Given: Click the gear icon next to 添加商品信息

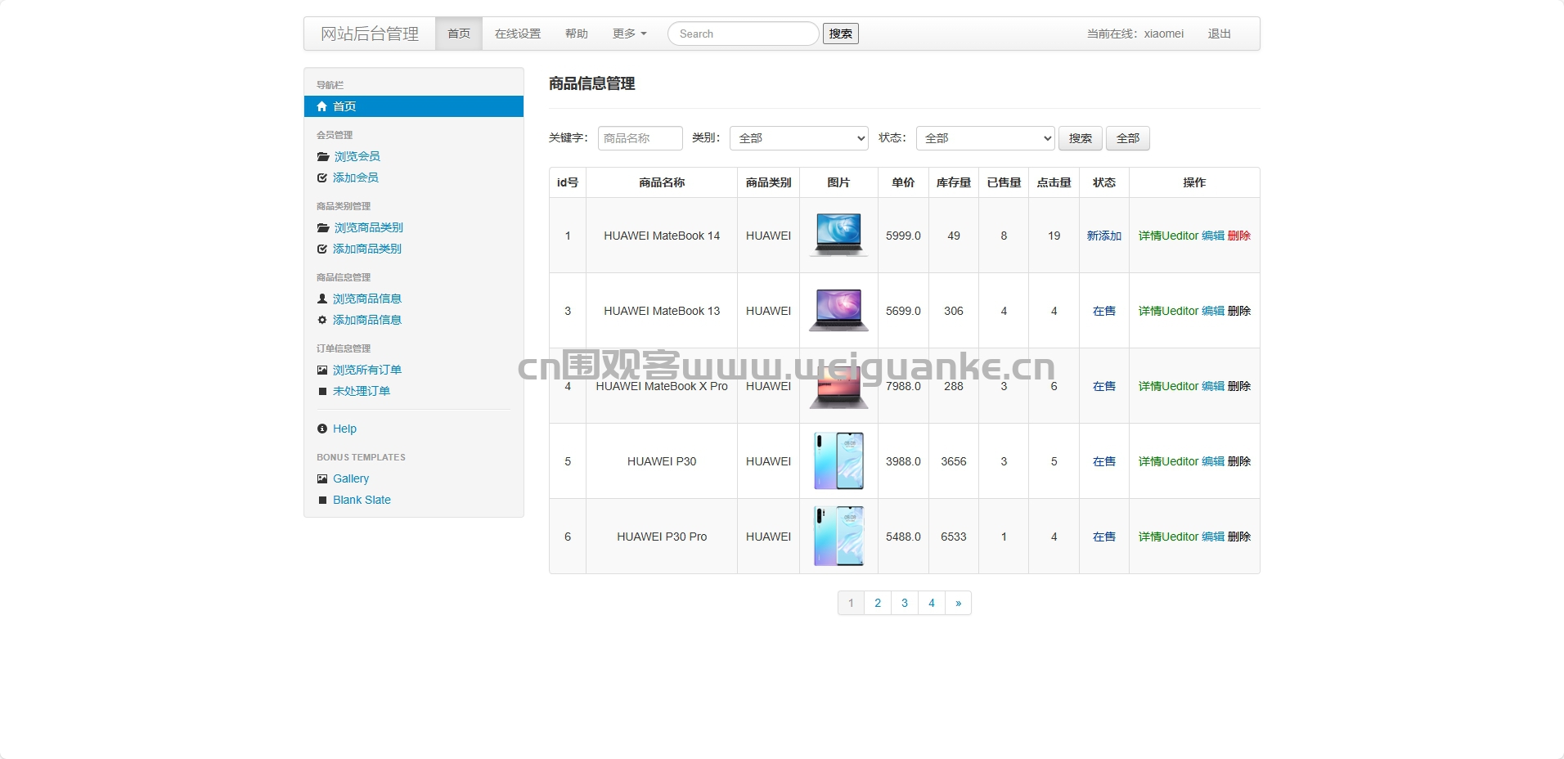Looking at the screenshot, I should (322, 320).
